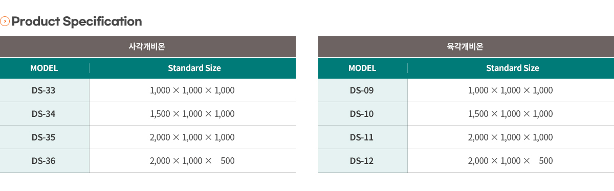Select the DS-12 model cell
The image size is (614, 191).
point(363,161)
